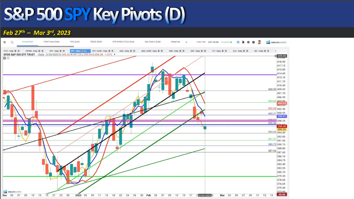354x199 pixels.
Task: Open the hamburger main menu
Action: tap(5, 42)
